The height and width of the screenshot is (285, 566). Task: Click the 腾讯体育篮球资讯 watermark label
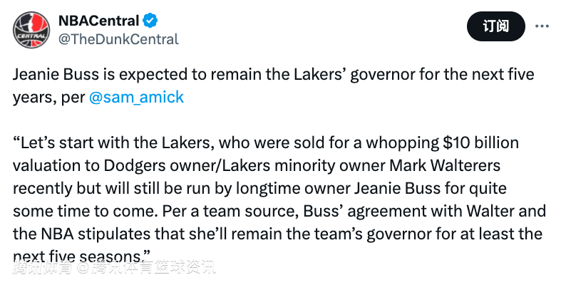[x=153, y=268]
